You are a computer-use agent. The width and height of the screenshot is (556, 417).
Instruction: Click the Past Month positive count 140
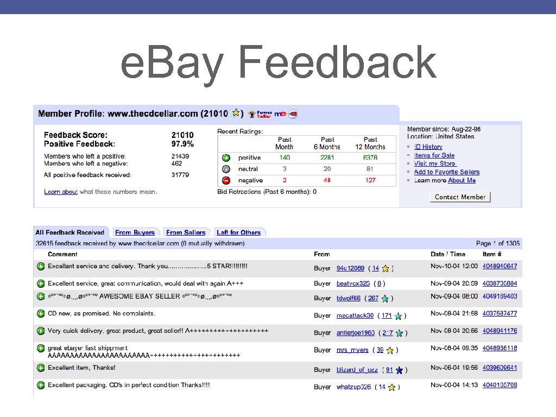pyautogui.click(x=285, y=157)
